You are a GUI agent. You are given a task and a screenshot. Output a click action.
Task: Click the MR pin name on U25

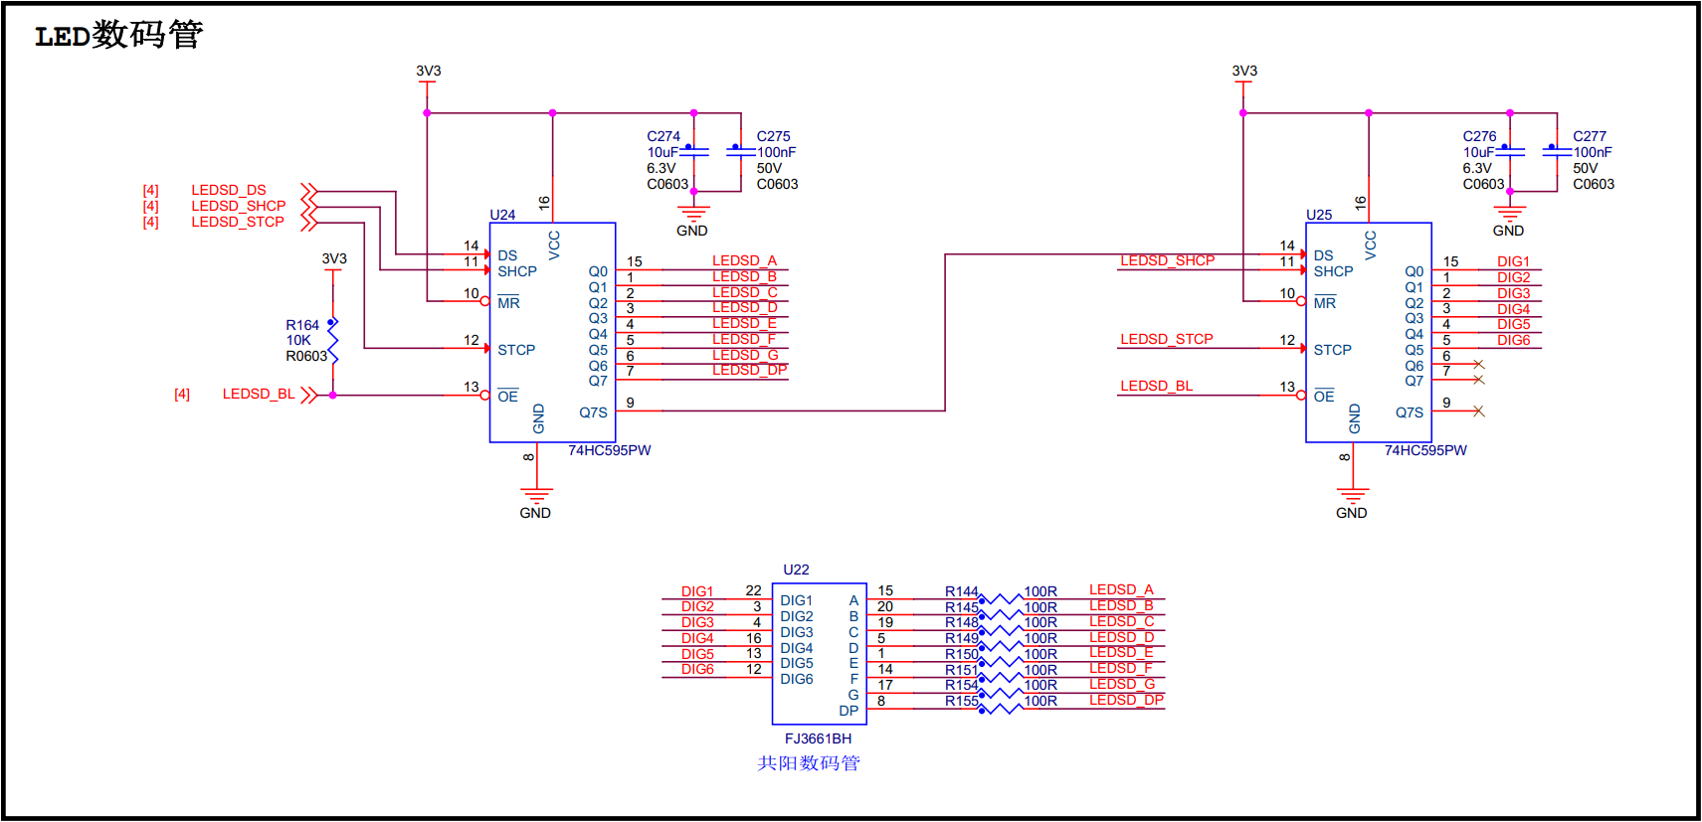click(1324, 302)
